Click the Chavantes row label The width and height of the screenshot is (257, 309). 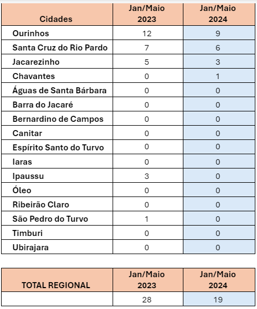coord(57,76)
